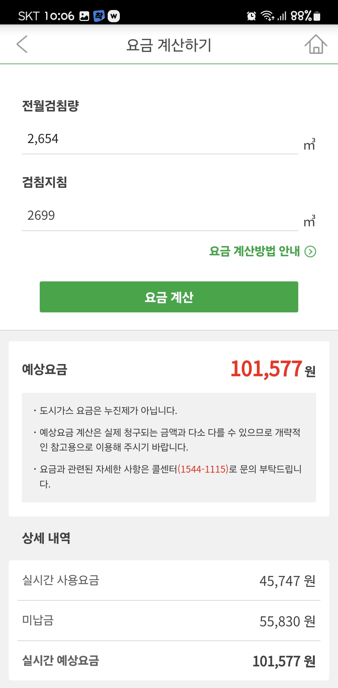Tap the blue 착 app notification icon
338x688 pixels.
tap(99, 16)
